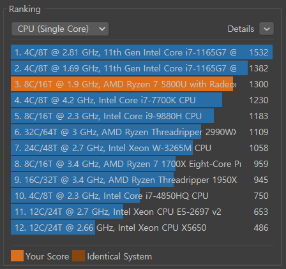
Task: Expand the Details chevron button
Action: 266,29
